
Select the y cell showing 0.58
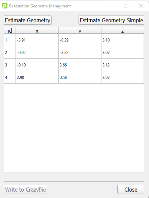point(80,77)
